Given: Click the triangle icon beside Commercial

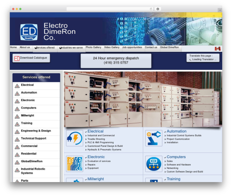Looking at the screenshot, I should coord(17,147).
